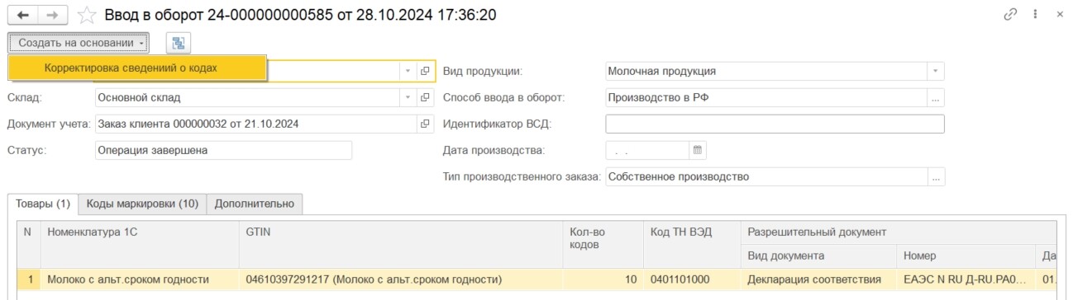
Task: Select Молоко с альт.сроком годности nomenclature cell
Action: (x=140, y=279)
